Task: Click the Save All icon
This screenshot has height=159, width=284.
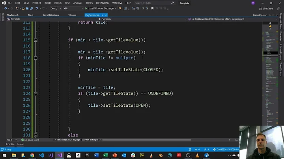Action: tap(31, 8)
